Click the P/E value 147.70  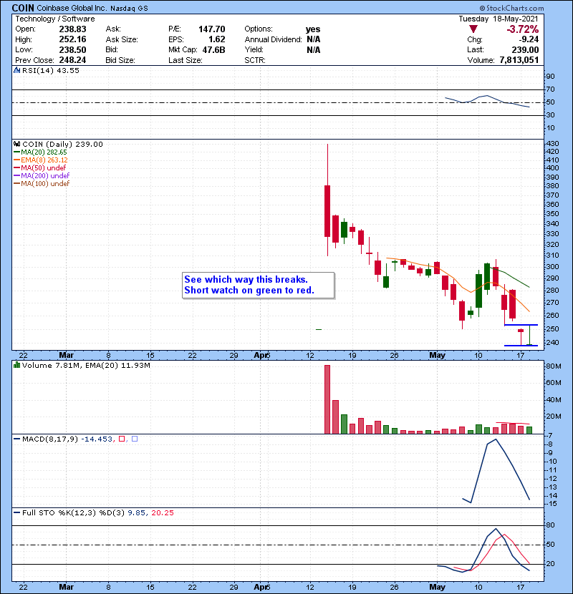point(211,29)
